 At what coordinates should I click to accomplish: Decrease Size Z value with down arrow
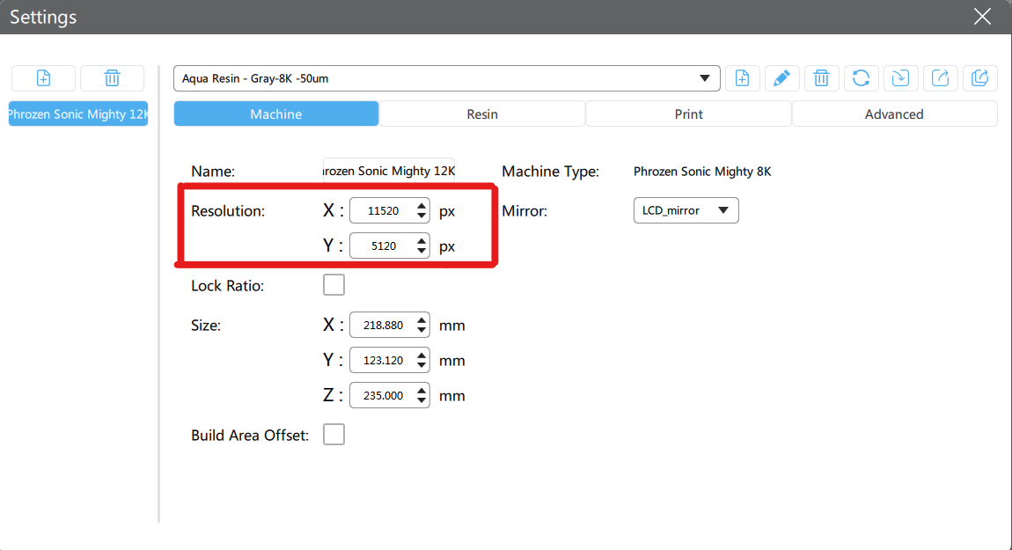pyautogui.click(x=422, y=400)
